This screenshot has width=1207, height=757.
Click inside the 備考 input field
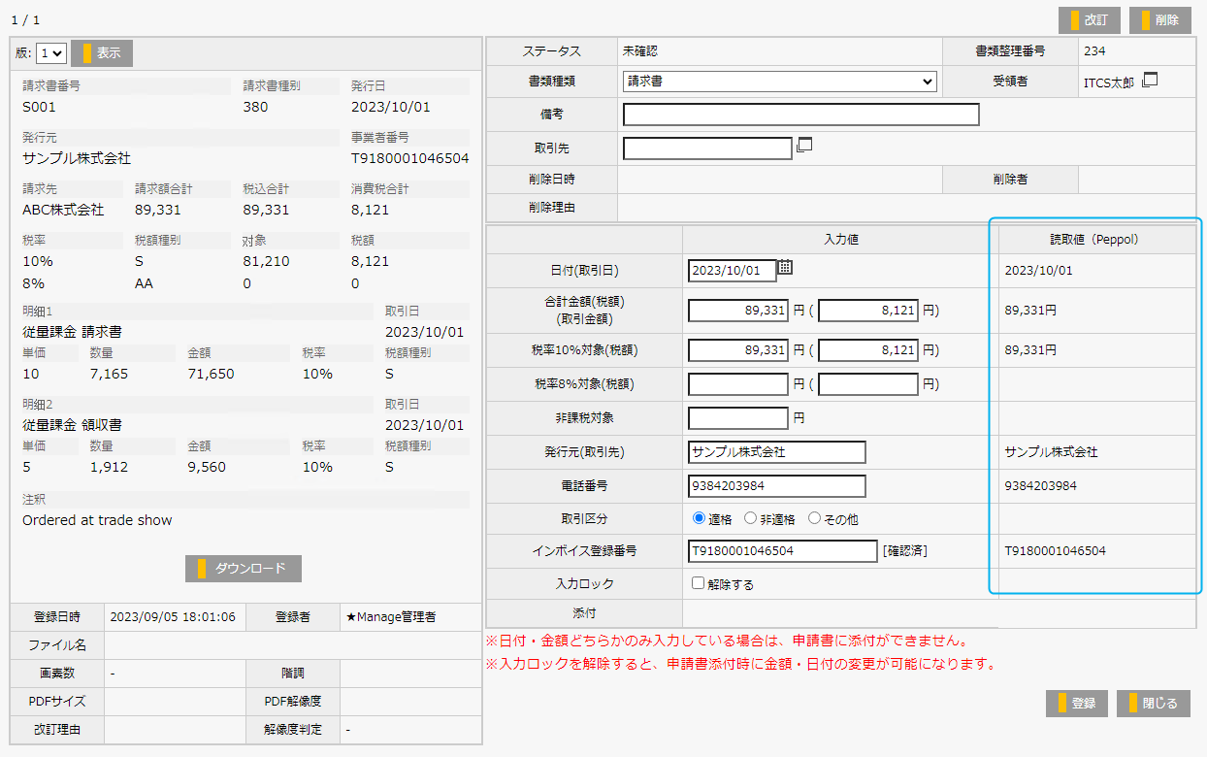coord(799,115)
